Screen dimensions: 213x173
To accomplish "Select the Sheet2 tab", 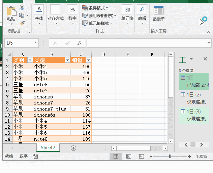I will point(48,147).
